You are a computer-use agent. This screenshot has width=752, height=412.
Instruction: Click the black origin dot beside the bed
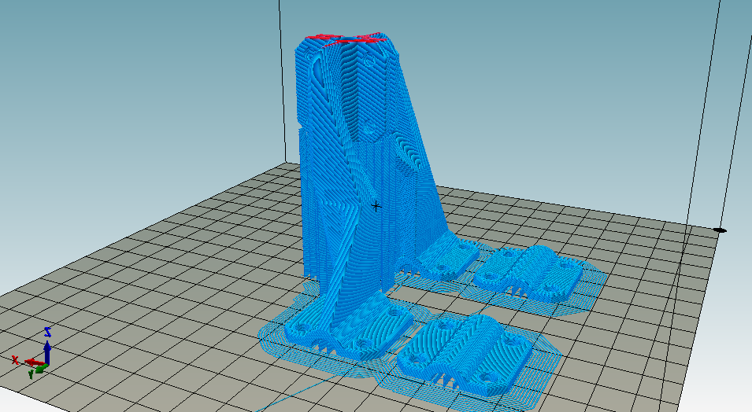721,230
